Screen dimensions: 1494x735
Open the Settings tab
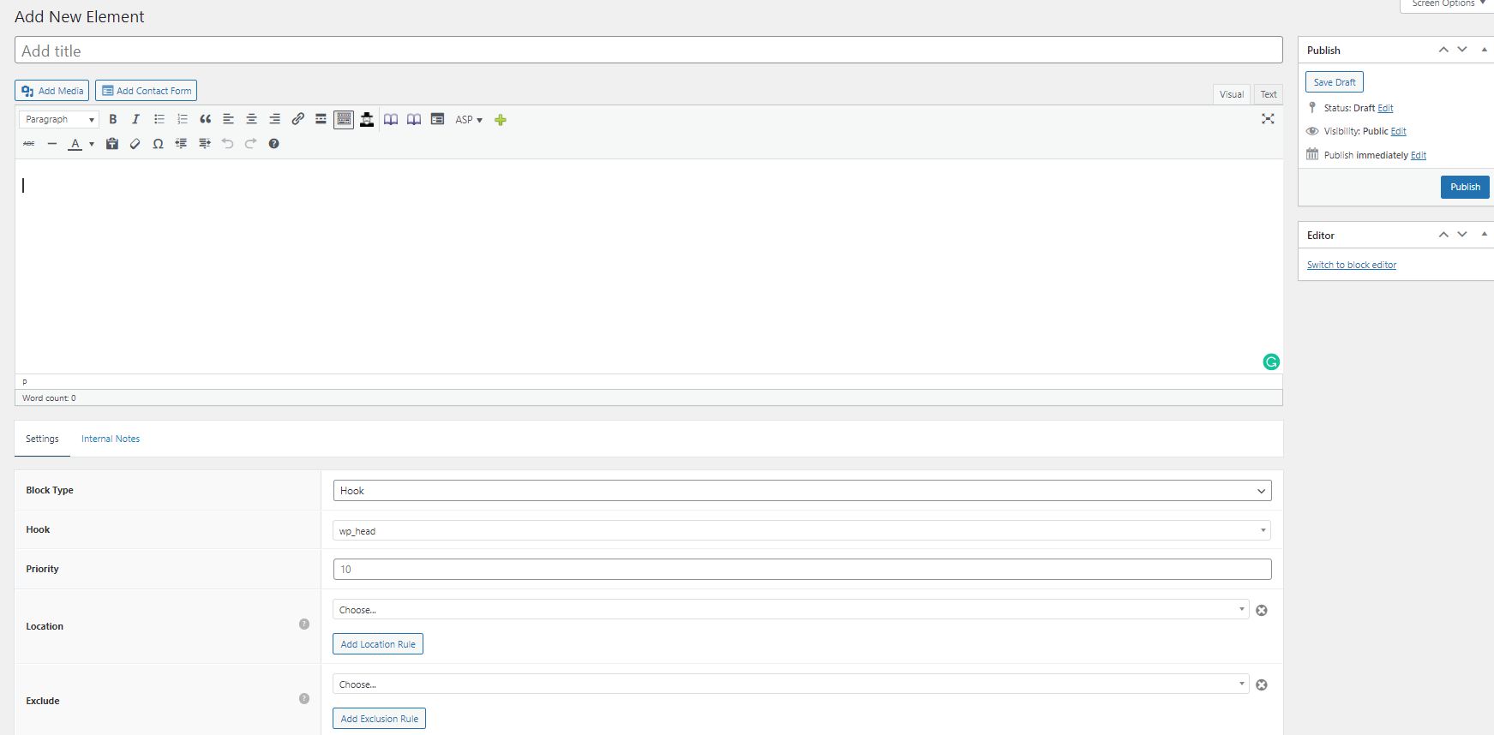(x=42, y=439)
